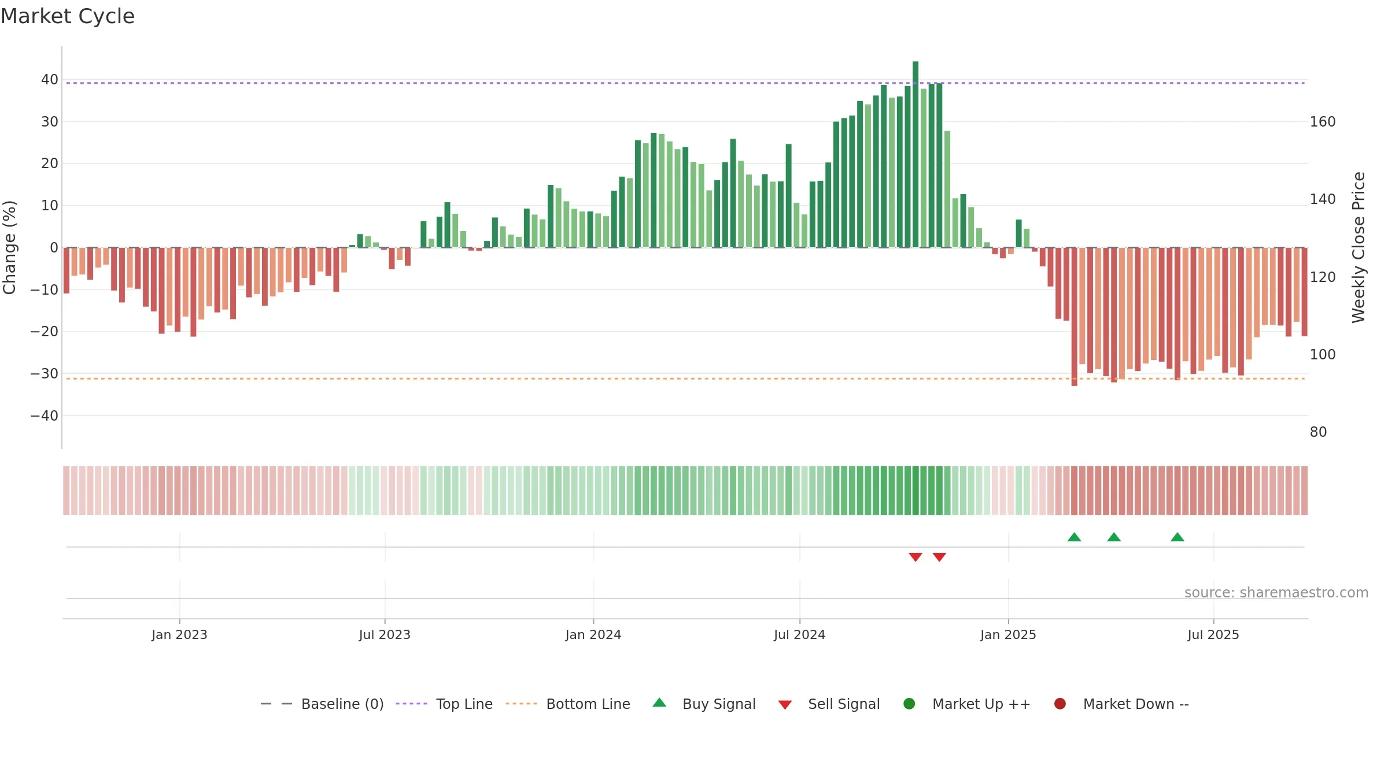Select the second buy signal triangle marker
Screen dimensions: 1388x780
click(x=1114, y=537)
